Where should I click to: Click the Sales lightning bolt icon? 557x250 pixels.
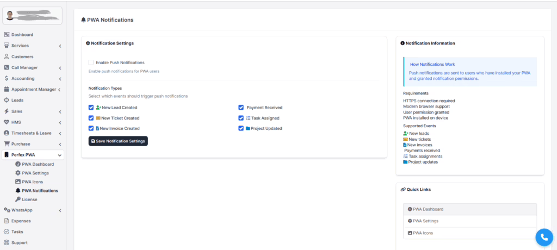(x=7, y=111)
